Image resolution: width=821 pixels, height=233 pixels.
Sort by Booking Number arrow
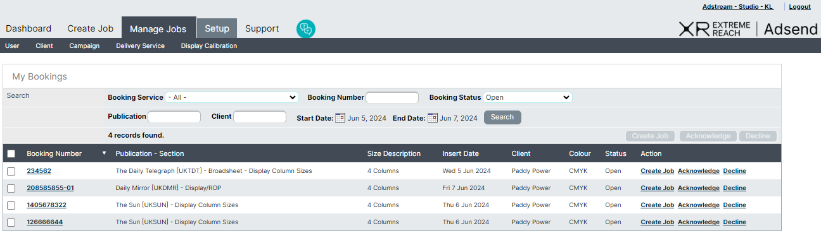click(104, 153)
